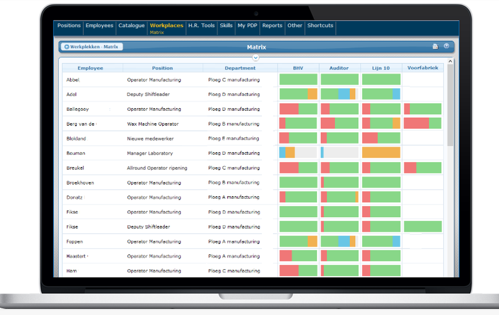Click employee name Berg van de
499x315 pixels.
(x=80, y=124)
